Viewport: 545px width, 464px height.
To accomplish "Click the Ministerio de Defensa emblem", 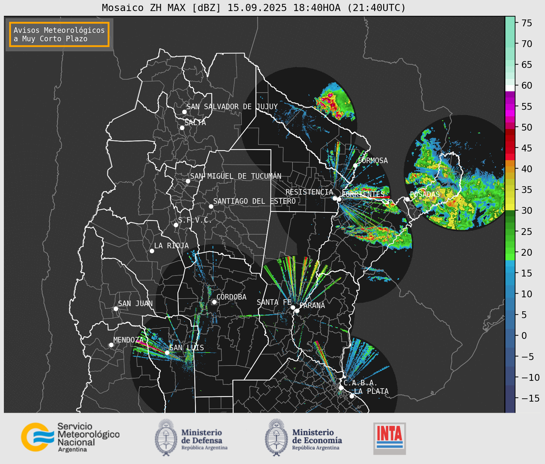I will (x=166, y=437).
